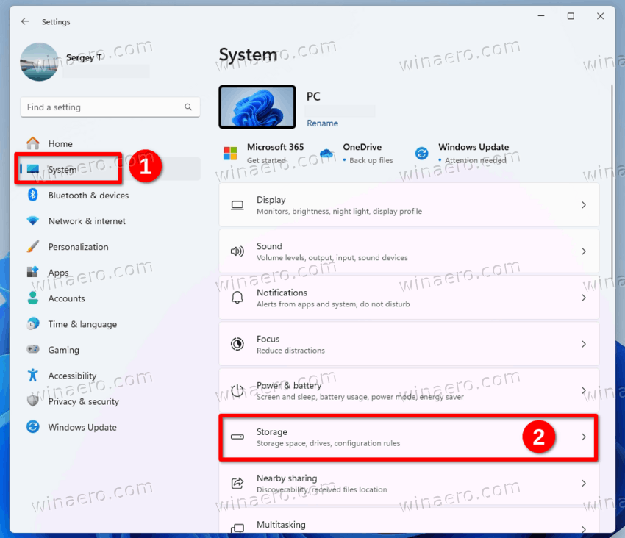This screenshot has height=538, width=625.
Task: Open Windows Update Attention needed text
Action: [476, 160]
